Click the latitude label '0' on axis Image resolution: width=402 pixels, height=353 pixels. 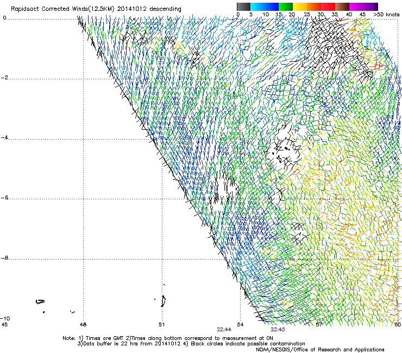[4, 18]
